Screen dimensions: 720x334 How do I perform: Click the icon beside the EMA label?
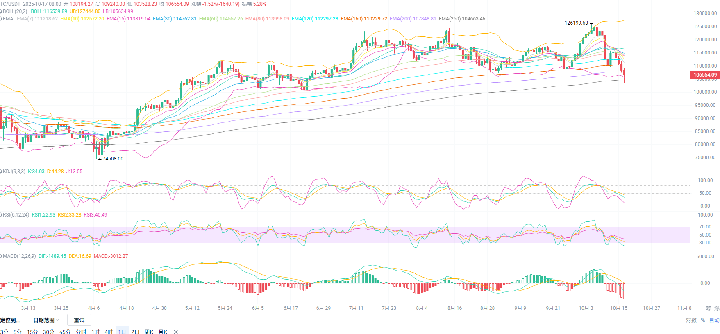click(x=1, y=19)
